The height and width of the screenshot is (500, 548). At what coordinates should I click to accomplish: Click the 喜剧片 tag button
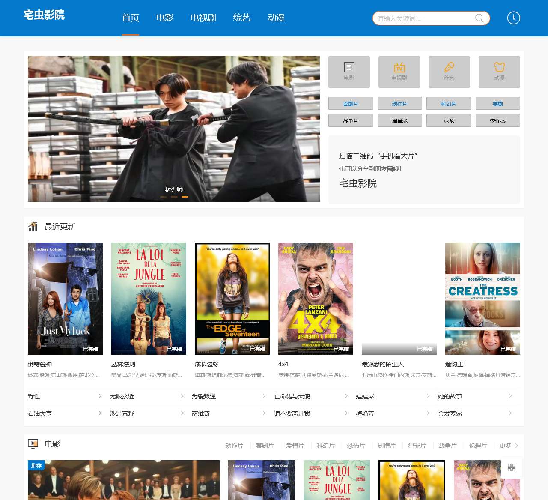coord(351,104)
